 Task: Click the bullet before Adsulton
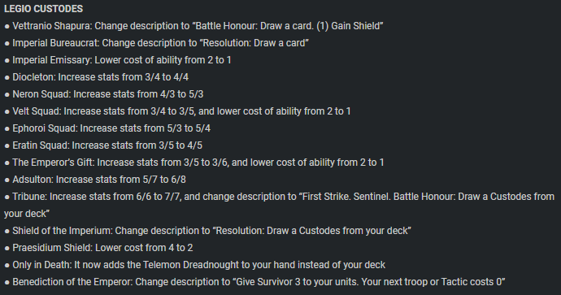click(7, 180)
